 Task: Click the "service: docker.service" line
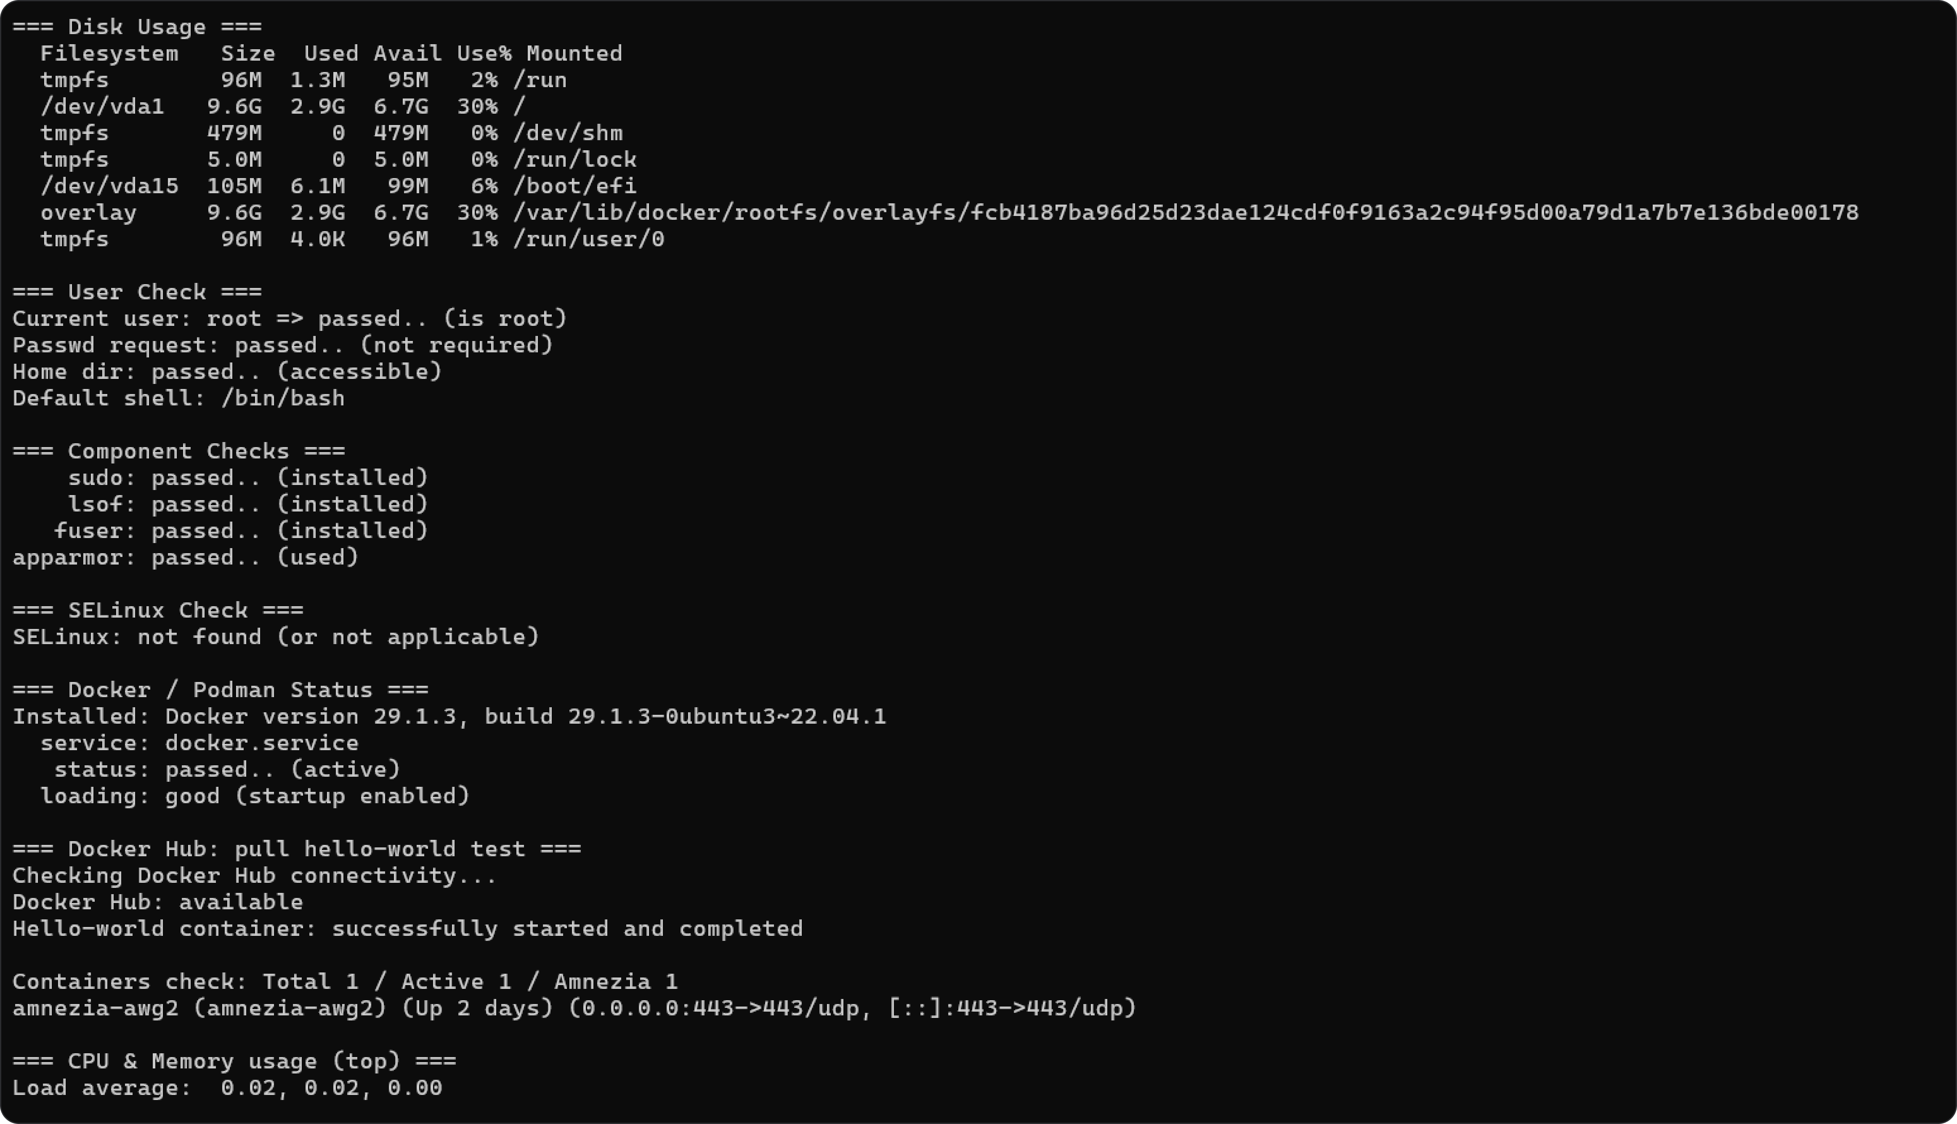199,743
